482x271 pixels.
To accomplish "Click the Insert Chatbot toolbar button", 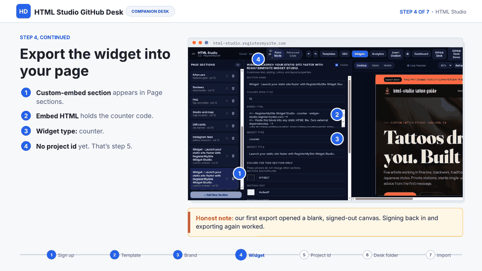I will (x=396, y=54).
